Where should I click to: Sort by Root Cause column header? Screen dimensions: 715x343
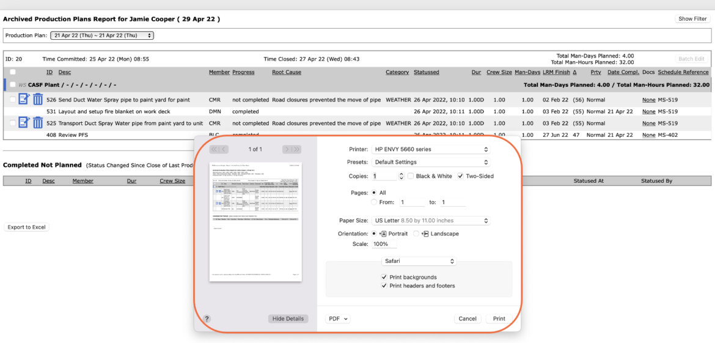[x=287, y=72]
